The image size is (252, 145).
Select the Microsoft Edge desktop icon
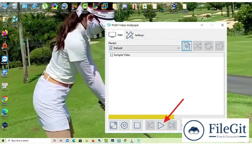pos(5,114)
